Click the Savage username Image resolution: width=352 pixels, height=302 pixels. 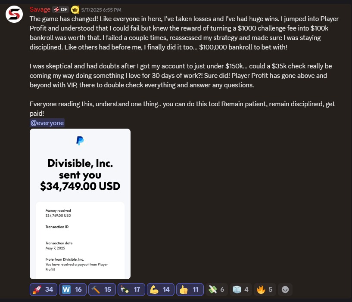[x=40, y=9]
